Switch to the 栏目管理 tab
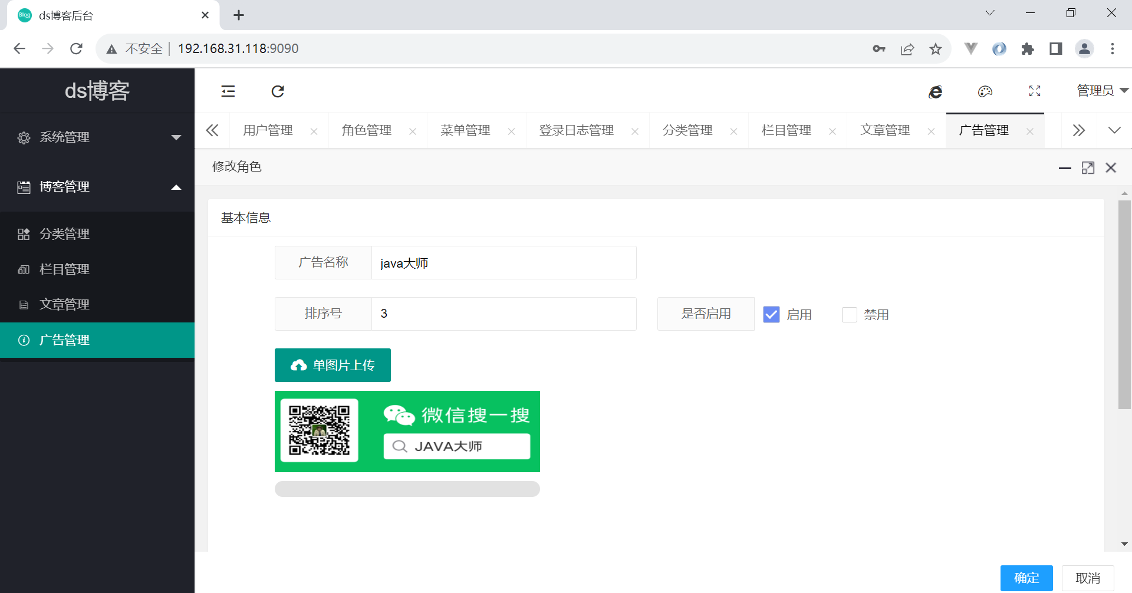The width and height of the screenshot is (1132, 593). tap(787, 130)
